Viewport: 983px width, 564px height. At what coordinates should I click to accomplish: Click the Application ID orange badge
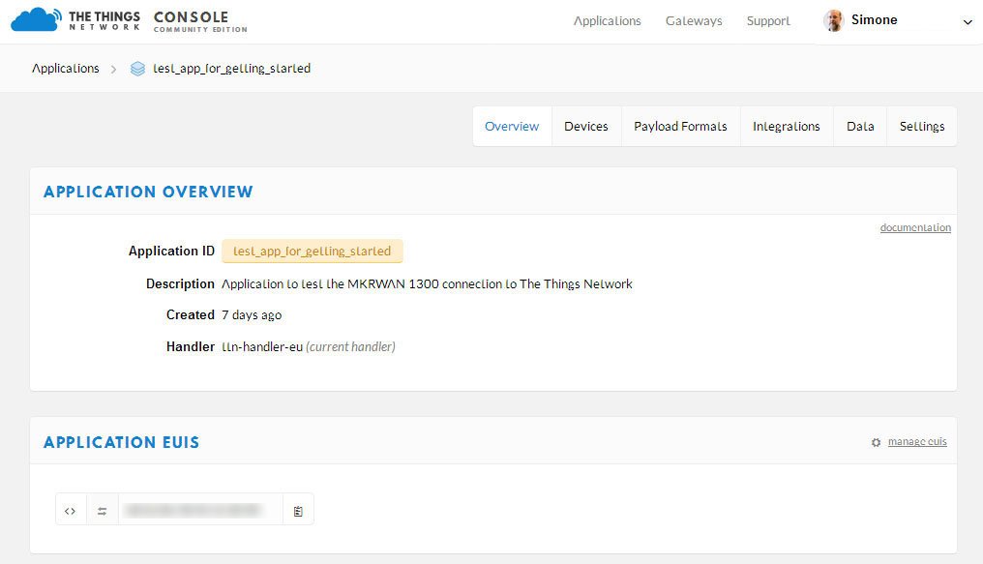[x=313, y=252]
